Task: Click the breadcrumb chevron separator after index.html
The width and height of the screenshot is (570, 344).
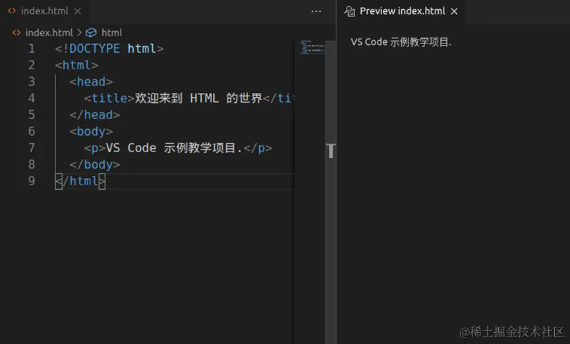Action: (79, 33)
